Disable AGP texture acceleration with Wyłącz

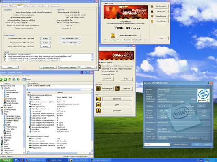pos(46,47)
